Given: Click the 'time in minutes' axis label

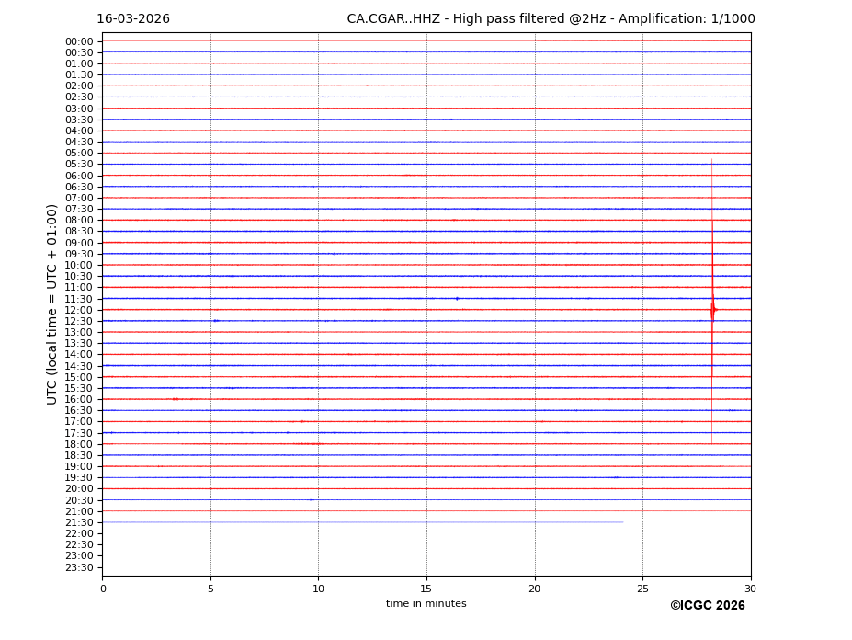Looking at the screenshot, I should tap(426, 604).
